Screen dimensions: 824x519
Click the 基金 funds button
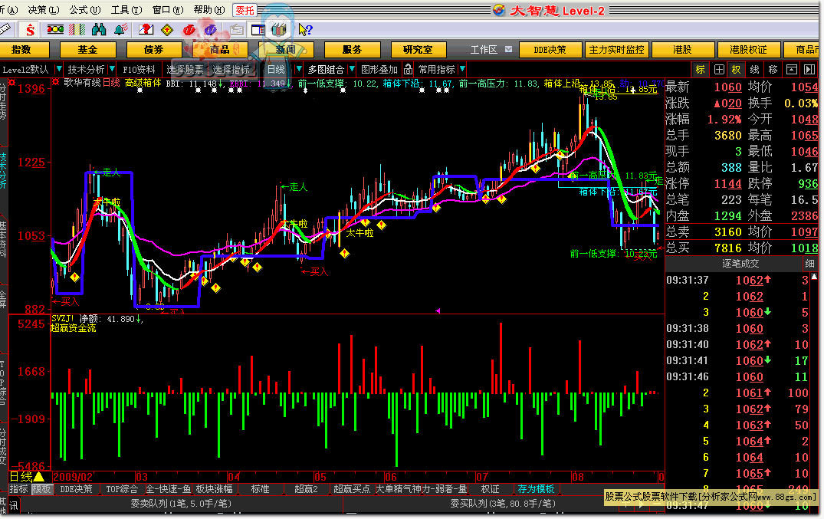pos(87,49)
